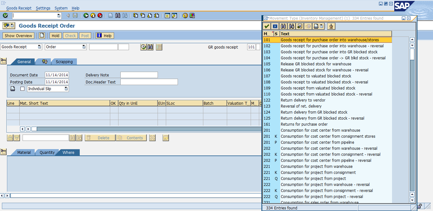Open the Help menu in the menu bar
The height and width of the screenshot is (211, 433).
(x=76, y=8)
